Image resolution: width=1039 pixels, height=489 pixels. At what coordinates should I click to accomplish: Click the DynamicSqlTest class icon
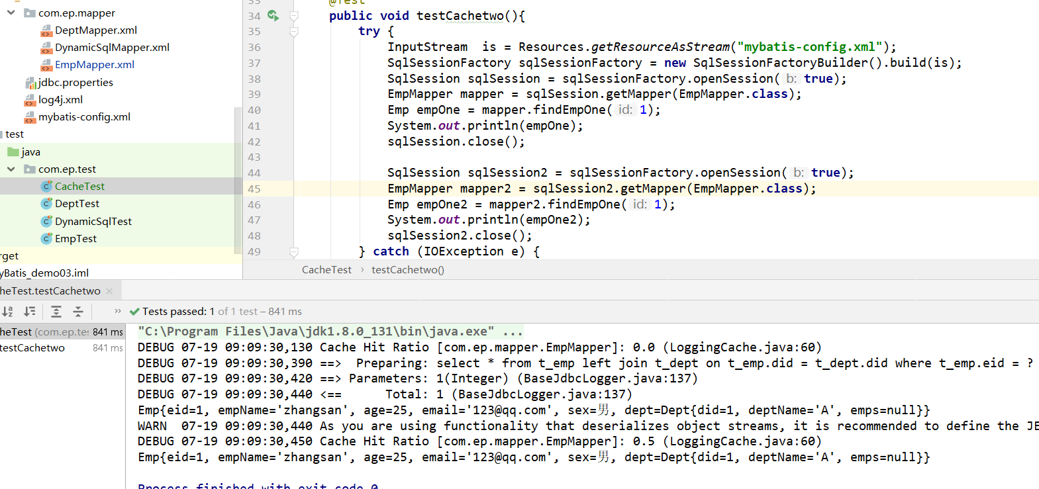[46, 222]
